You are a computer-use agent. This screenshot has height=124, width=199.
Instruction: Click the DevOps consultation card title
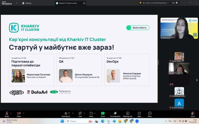[112, 62]
